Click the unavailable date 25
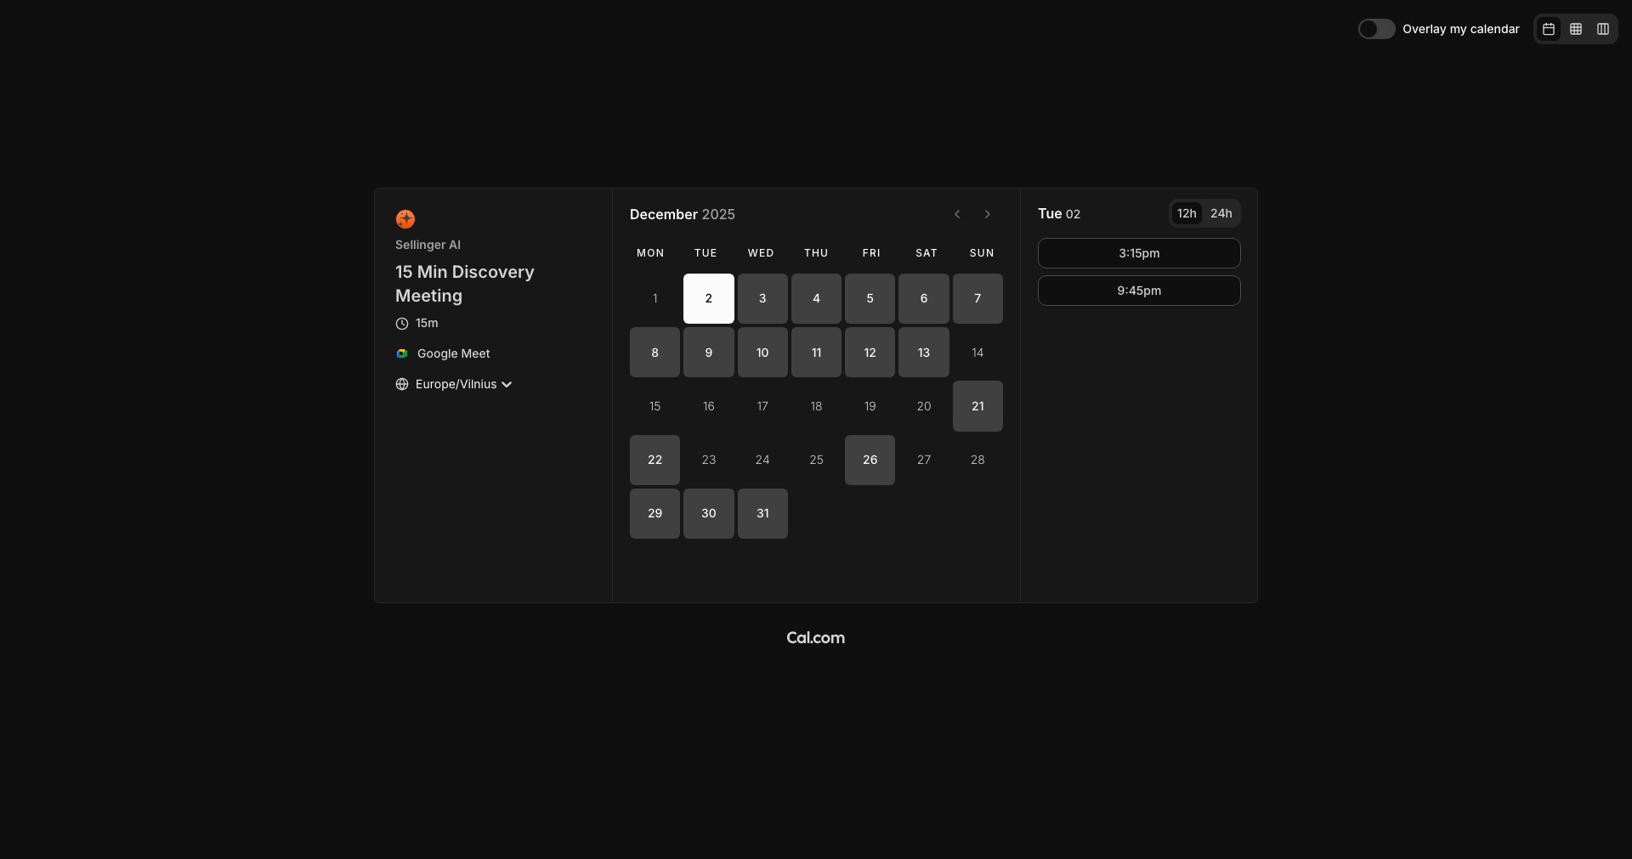This screenshot has height=859, width=1632. click(816, 460)
